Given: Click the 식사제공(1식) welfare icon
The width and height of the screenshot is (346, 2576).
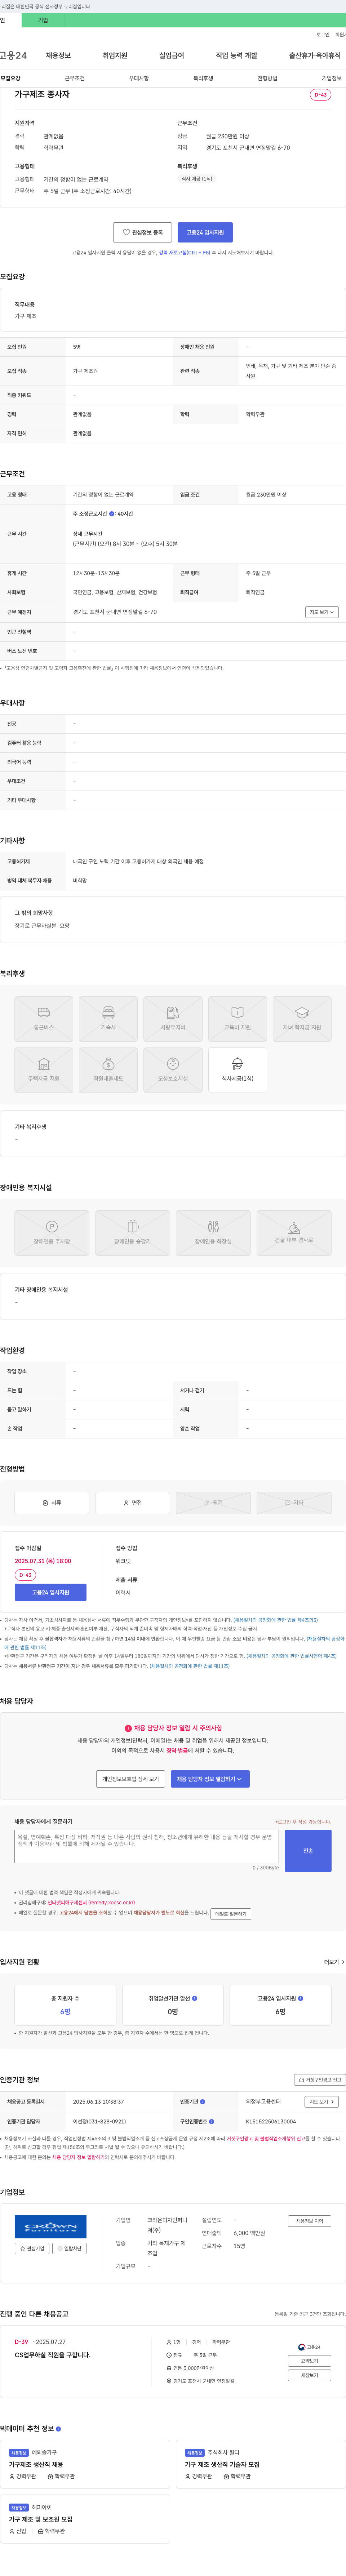Looking at the screenshot, I should tap(237, 1070).
